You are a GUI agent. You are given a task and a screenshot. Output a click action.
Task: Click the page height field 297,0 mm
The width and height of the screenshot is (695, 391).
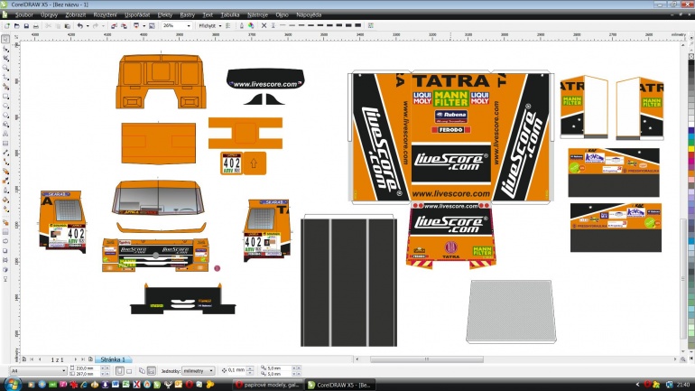[x=88, y=374]
